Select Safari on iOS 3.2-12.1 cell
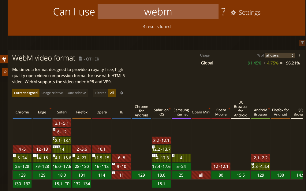306x191 pixels. [x=161, y=141]
